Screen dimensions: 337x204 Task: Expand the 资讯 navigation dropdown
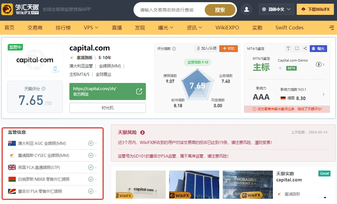[194, 28]
